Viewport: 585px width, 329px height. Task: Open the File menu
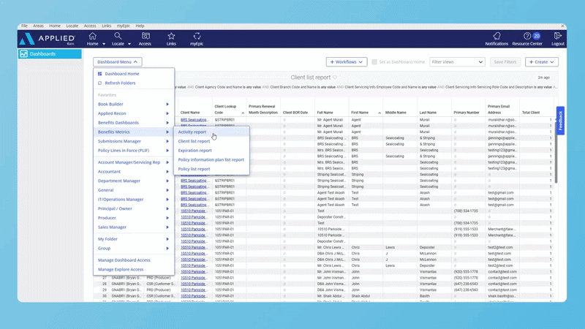[x=24, y=26]
